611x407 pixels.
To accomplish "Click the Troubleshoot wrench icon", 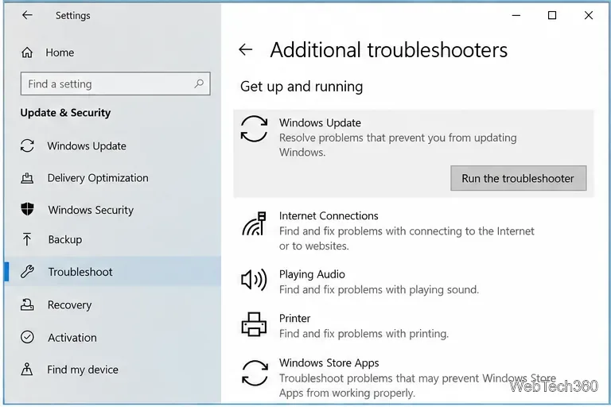I will tap(27, 271).
